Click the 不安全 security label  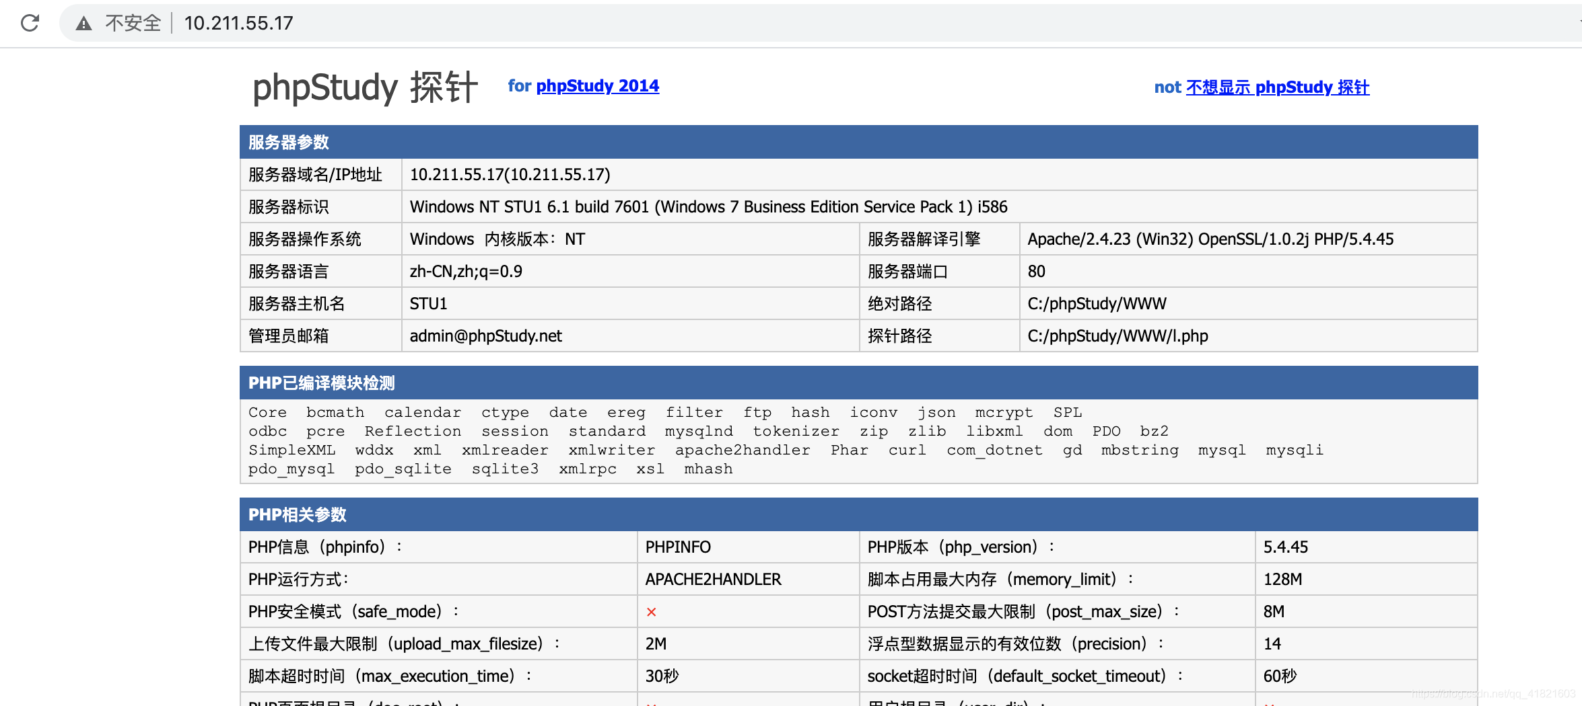pyautogui.click(x=133, y=24)
